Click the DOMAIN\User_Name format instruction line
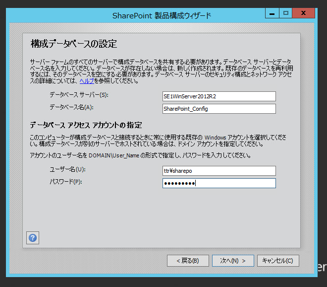327x287 pixels. pyautogui.click(x=140, y=155)
